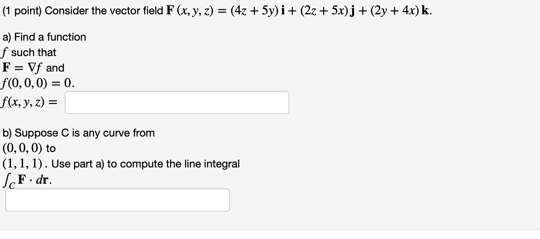Click the phrase 'Suppose C is any curve from'
Screen dimensions: 540x239
86,133
